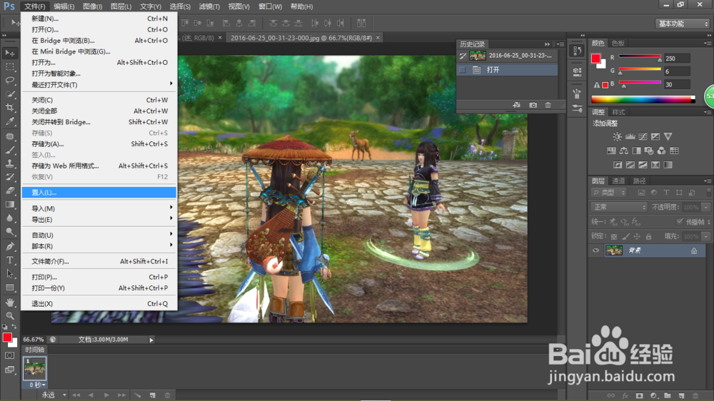The height and width of the screenshot is (401, 714).
Task: Select the Rectangular Marquee tool
Action: click(9, 67)
